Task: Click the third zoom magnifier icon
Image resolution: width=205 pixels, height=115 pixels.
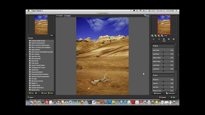Action: [x=159, y=36]
